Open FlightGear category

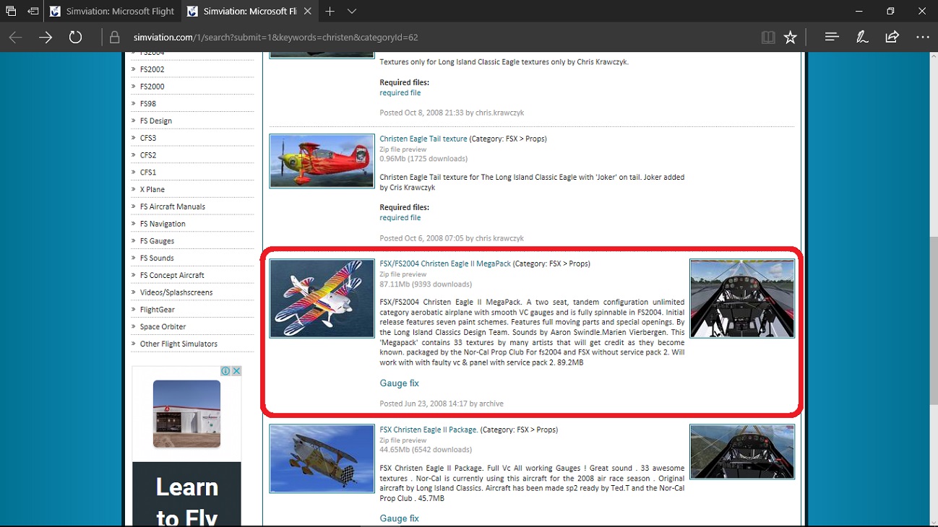[158, 310]
